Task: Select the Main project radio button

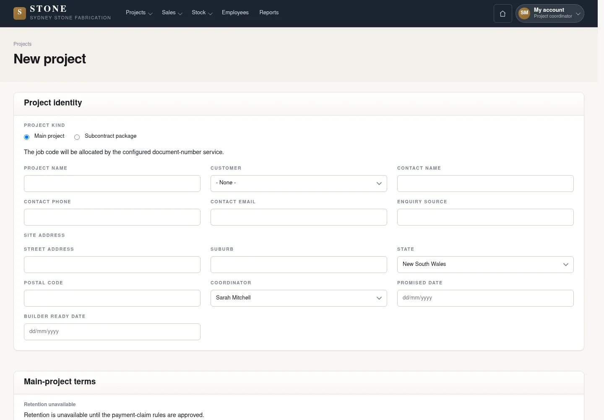Action: point(27,137)
